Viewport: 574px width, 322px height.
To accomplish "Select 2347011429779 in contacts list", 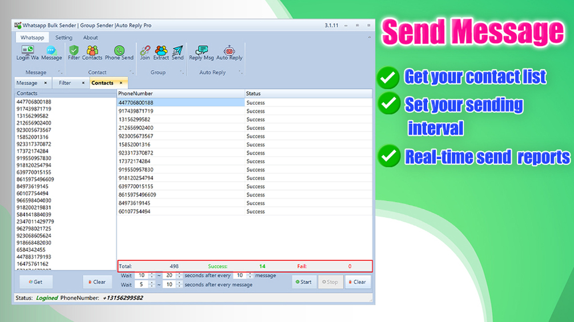I will tap(35, 222).
